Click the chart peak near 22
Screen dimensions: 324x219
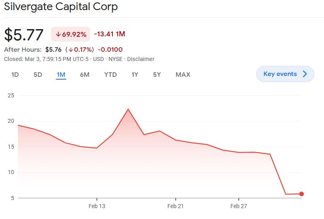128,109
